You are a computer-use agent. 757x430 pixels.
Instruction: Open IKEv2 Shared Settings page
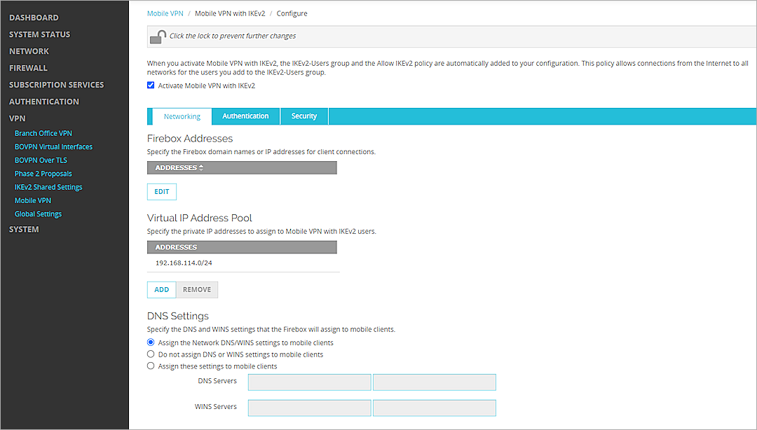[48, 187]
